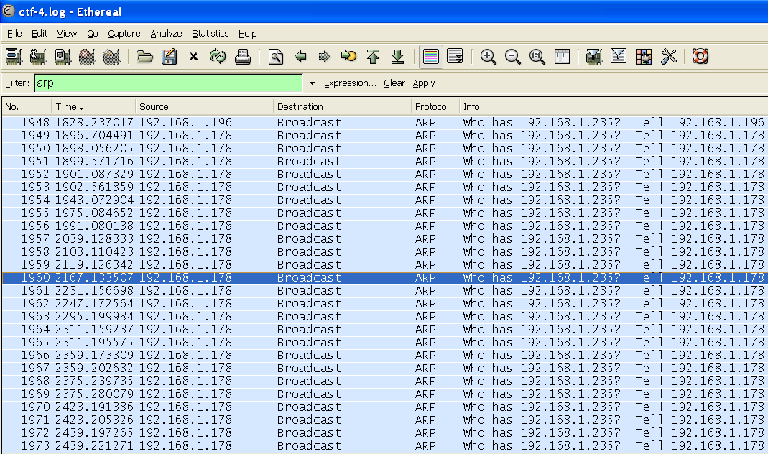
Task: Clear the display filter
Action: click(x=394, y=83)
